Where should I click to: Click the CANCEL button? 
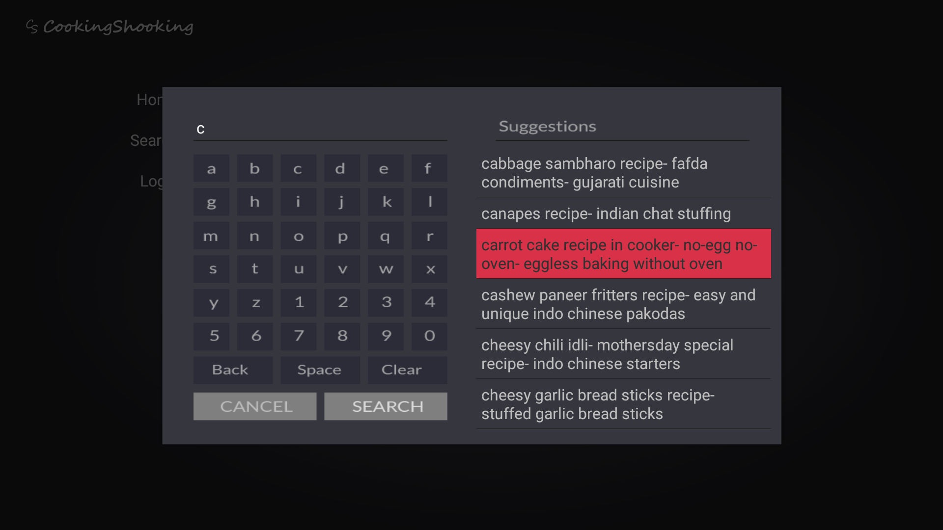coord(255,406)
